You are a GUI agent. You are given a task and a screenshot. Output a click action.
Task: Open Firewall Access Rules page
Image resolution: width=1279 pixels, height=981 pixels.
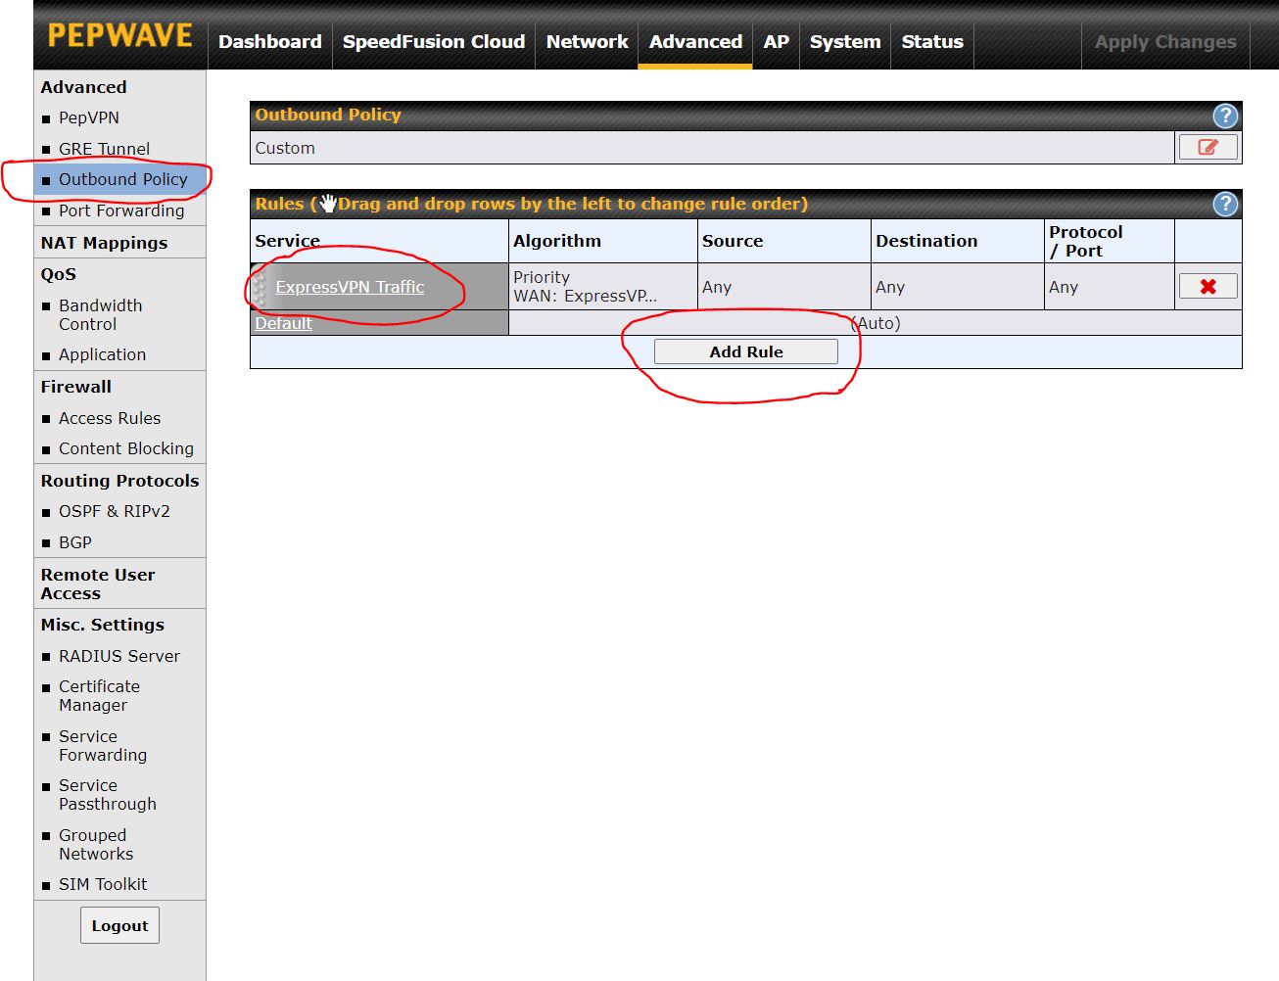click(109, 418)
